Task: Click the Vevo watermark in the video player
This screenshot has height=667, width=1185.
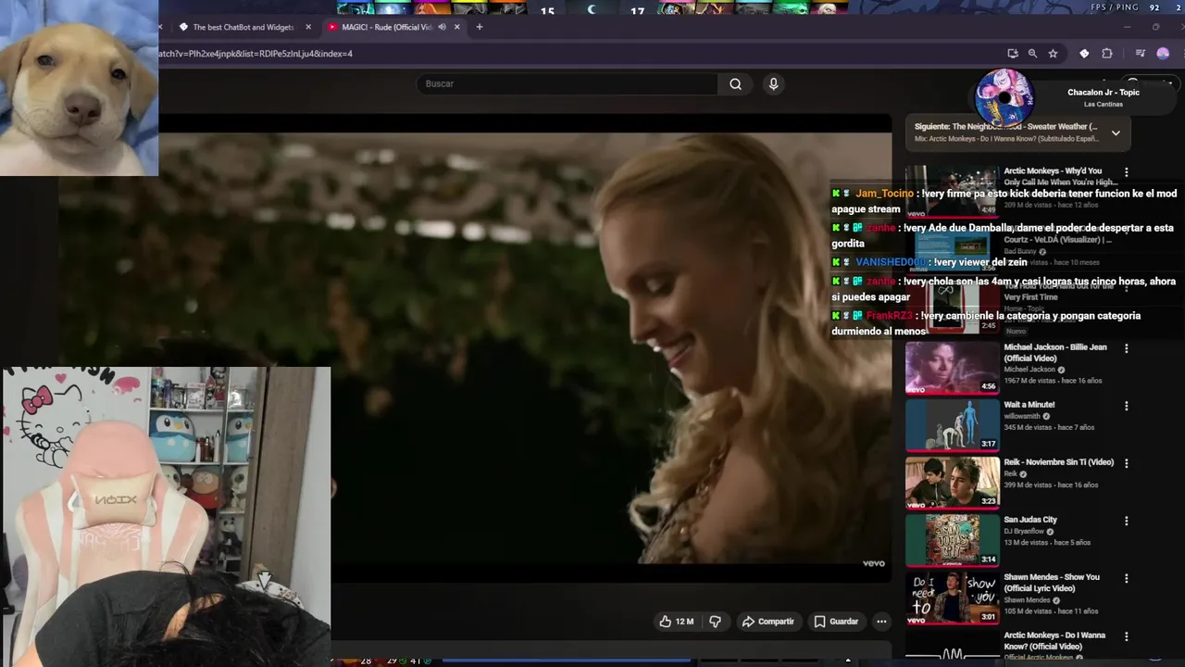Action: [x=874, y=563]
